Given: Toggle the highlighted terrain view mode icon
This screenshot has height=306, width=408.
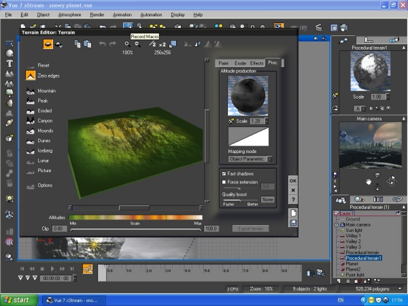Looking at the screenshot, I should point(48,44).
